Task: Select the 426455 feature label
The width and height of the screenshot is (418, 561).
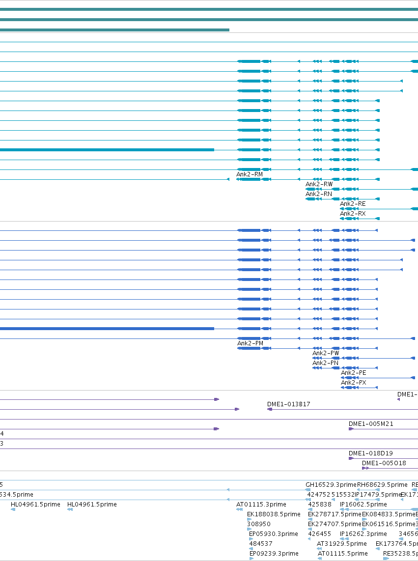Action: click(320, 534)
